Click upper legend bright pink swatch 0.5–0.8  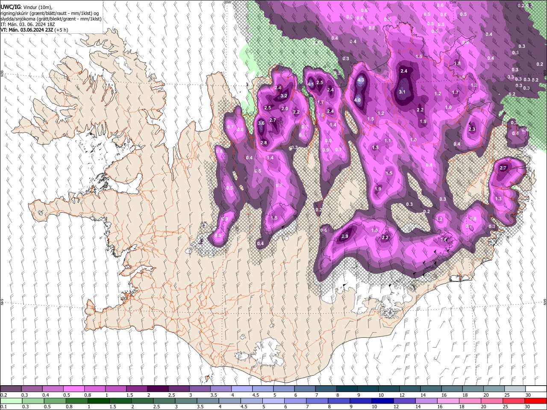(74, 389)
